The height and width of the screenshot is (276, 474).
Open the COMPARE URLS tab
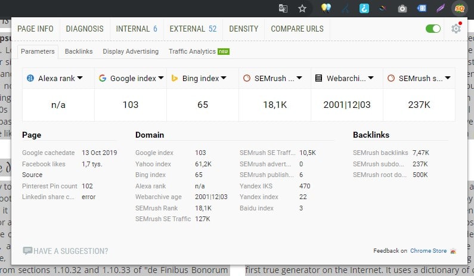click(x=297, y=29)
